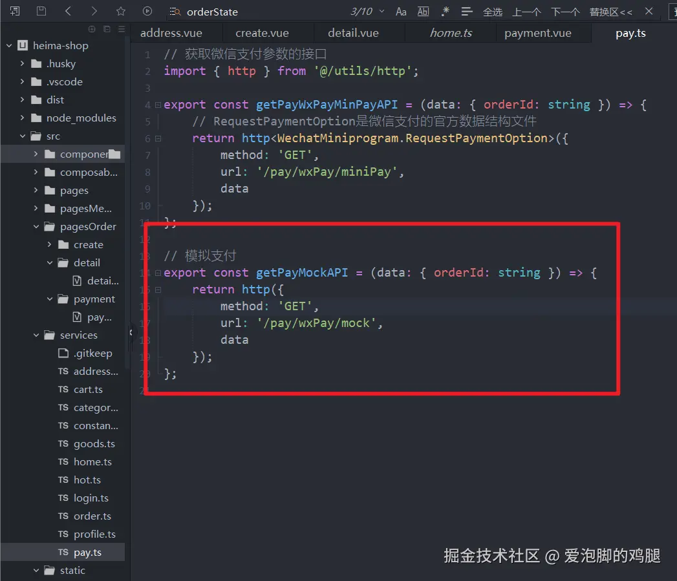Click the wrap lines icon in search bar
Image resolution: width=677 pixels, height=581 pixels.
tap(467, 12)
